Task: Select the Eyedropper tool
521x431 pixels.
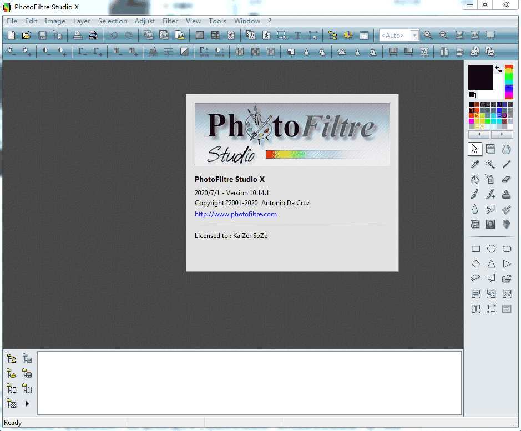Action: pos(475,164)
